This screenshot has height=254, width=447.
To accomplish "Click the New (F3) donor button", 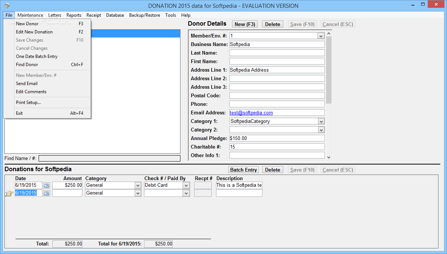I will tap(245, 24).
